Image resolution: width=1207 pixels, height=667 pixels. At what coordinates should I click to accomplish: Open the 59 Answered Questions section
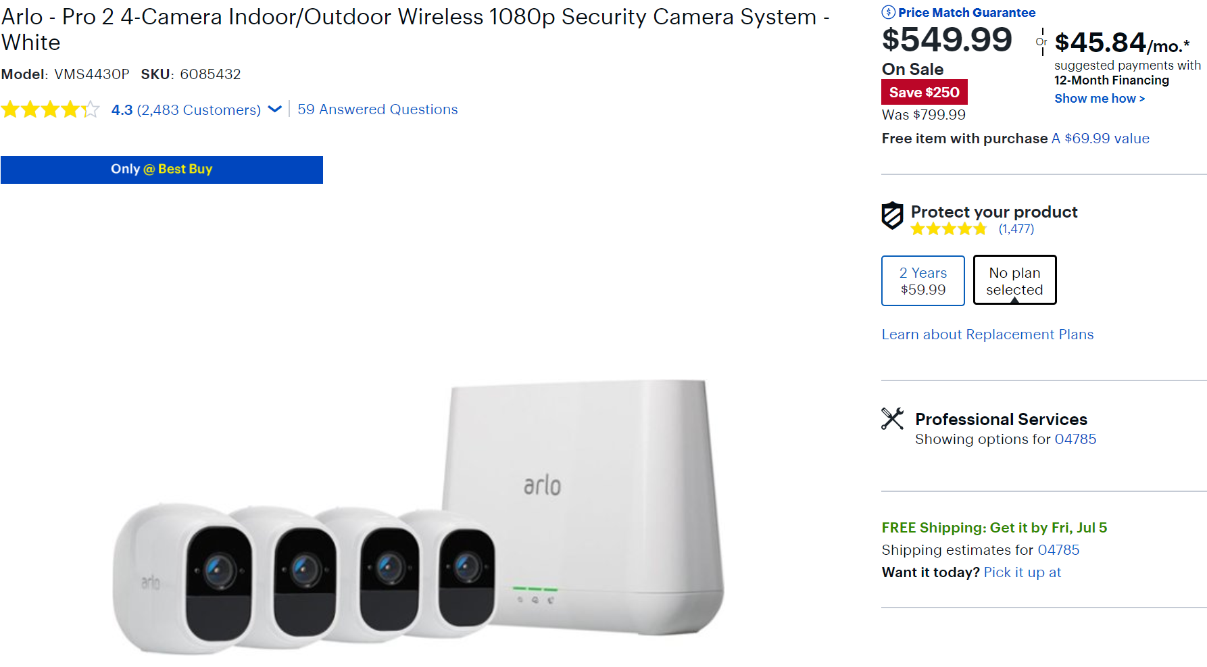click(377, 109)
